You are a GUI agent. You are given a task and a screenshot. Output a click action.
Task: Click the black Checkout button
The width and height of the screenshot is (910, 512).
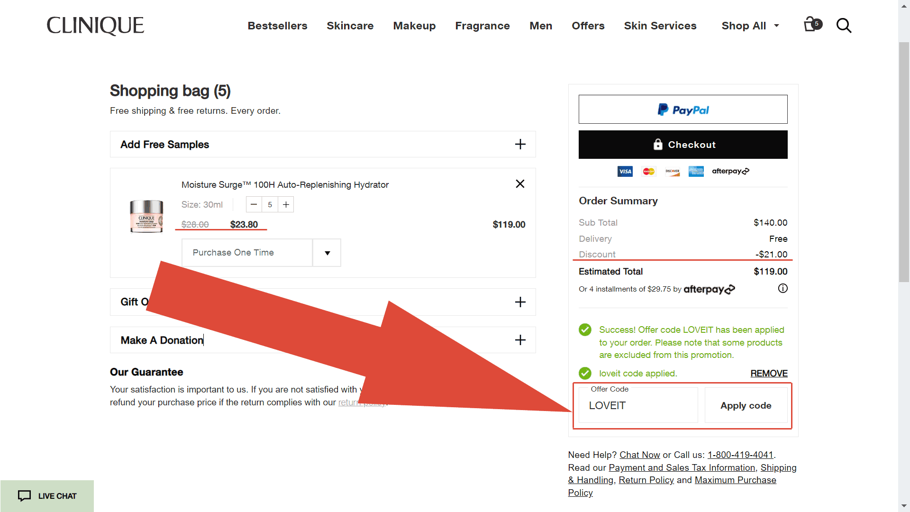683,145
